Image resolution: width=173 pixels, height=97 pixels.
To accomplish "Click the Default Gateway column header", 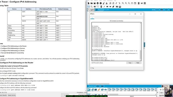I will tap(63, 9).
